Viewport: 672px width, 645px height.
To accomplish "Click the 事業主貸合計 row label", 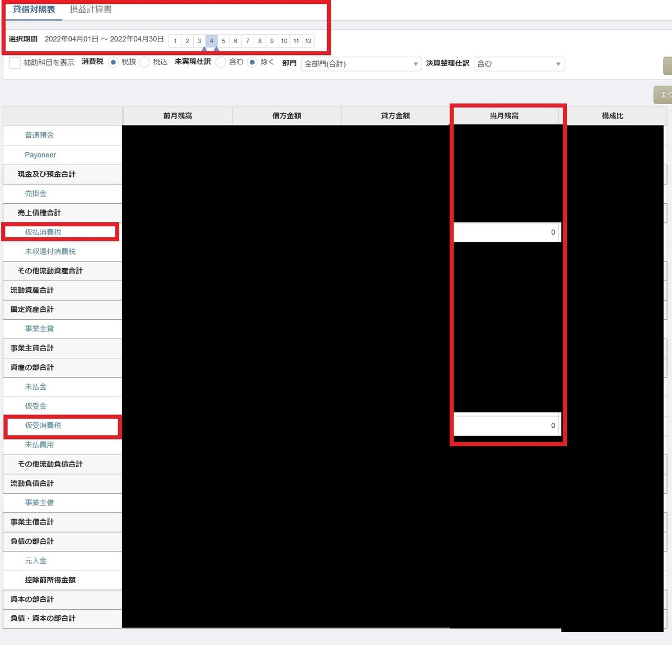I will pyautogui.click(x=32, y=348).
